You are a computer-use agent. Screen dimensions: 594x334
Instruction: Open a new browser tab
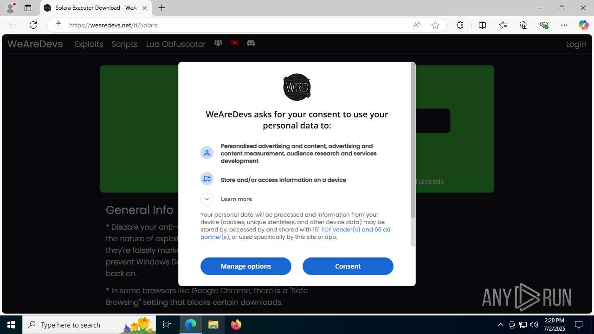(161, 8)
